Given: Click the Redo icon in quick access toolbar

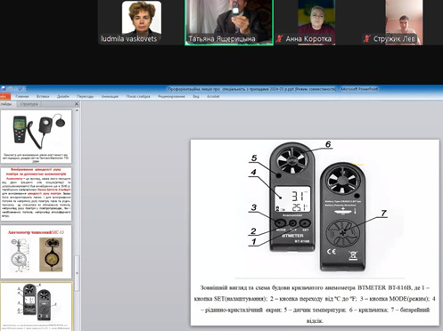Looking at the screenshot, I should pos(20,88).
